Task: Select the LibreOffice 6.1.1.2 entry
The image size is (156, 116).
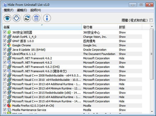Action: tap(24, 54)
